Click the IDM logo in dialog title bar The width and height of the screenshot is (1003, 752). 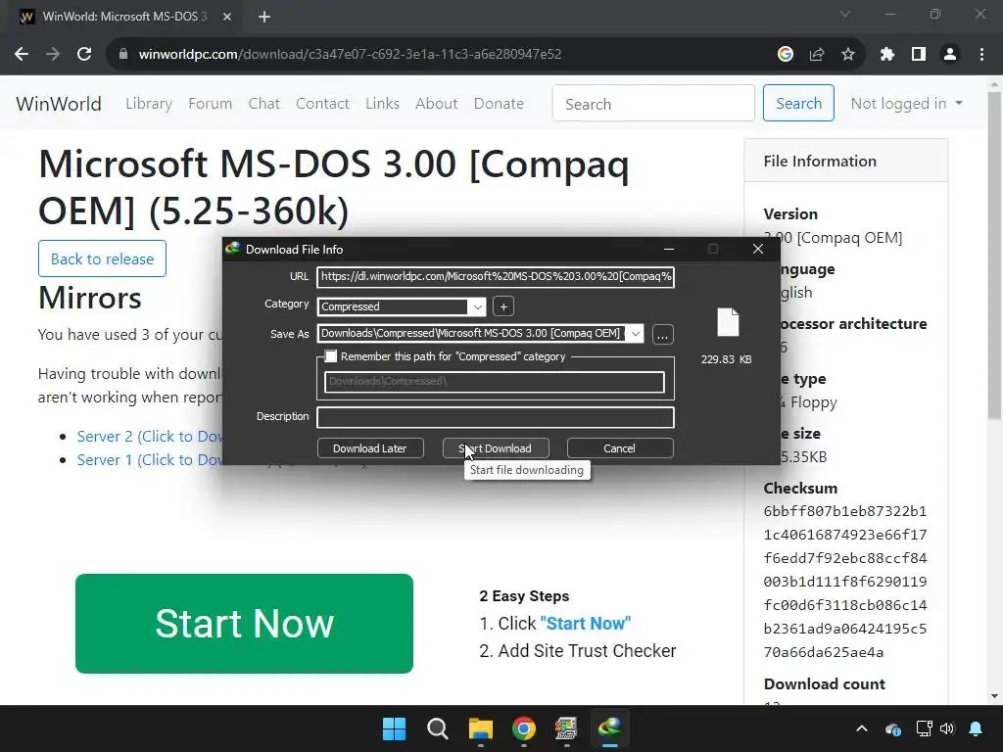(x=233, y=249)
